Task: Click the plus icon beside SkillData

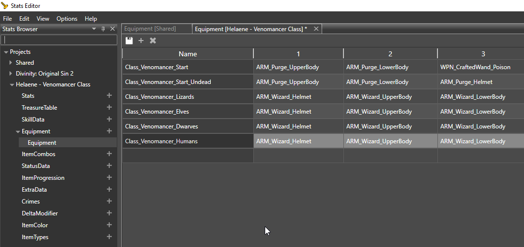Action: pyautogui.click(x=109, y=120)
